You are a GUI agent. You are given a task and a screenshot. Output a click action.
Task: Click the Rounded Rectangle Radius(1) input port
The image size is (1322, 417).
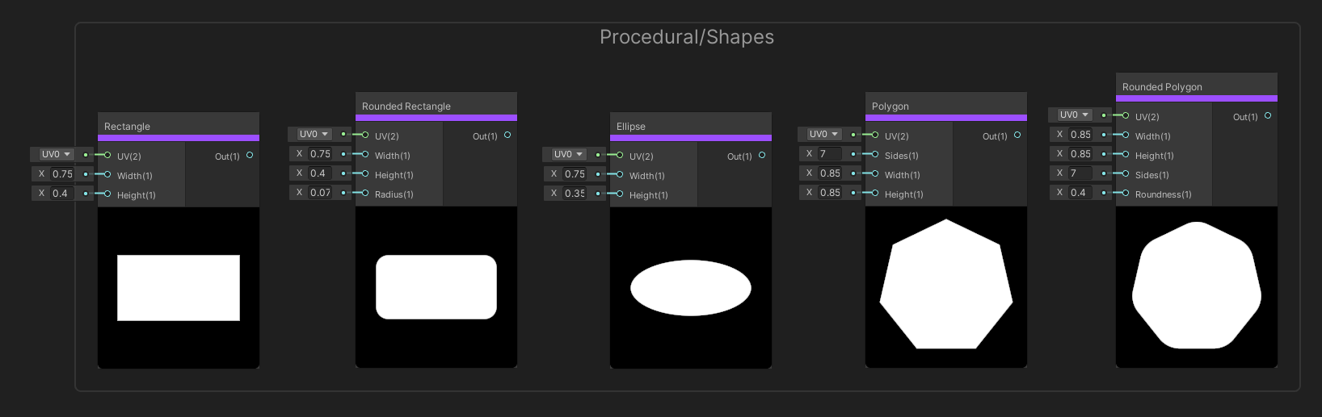click(x=365, y=193)
